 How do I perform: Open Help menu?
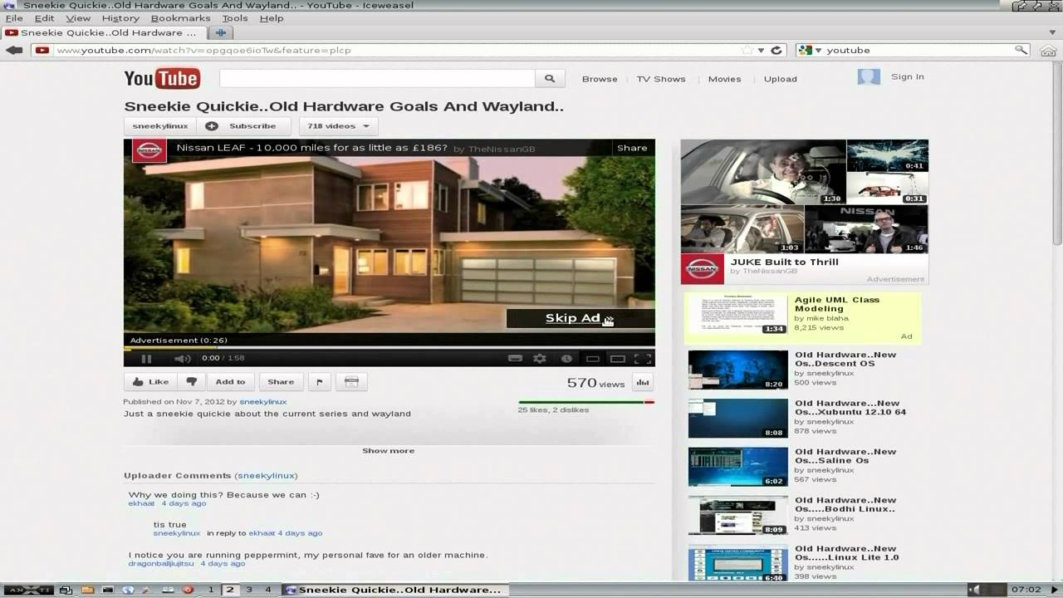point(272,18)
